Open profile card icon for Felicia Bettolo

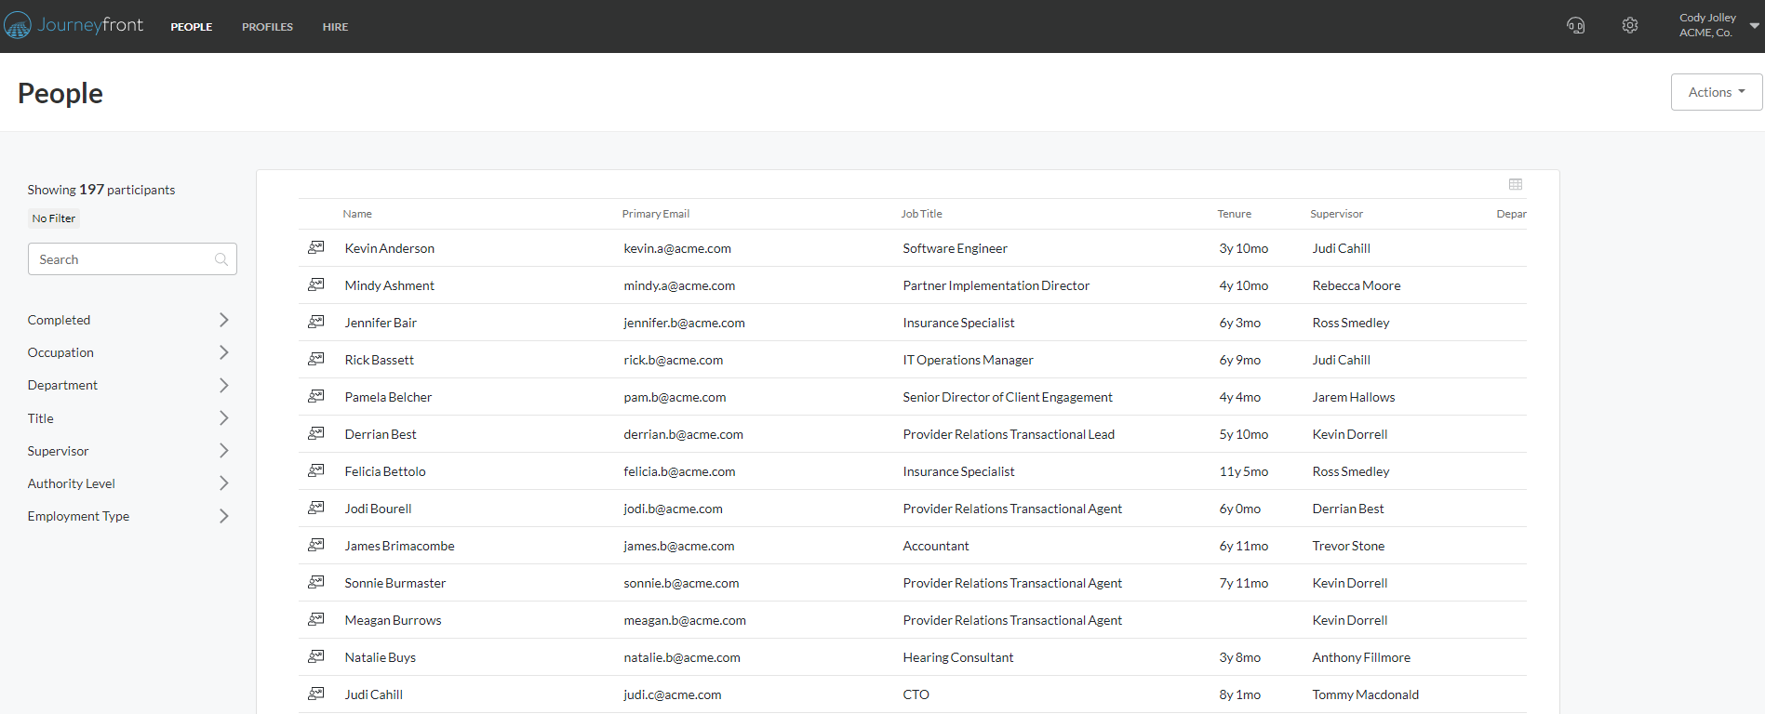316,470
